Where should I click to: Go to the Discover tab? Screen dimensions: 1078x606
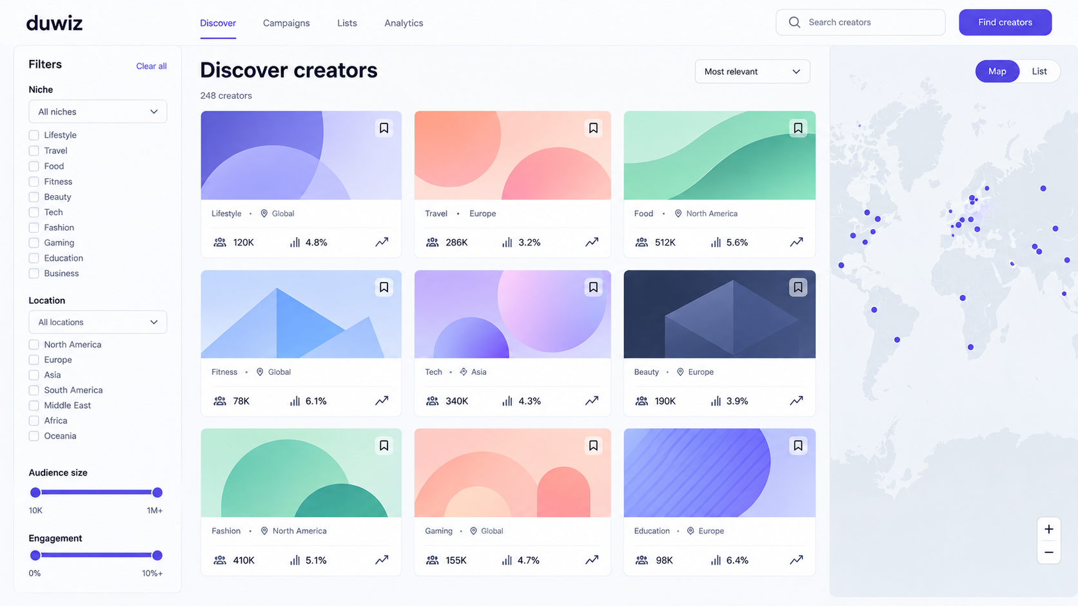(218, 23)
